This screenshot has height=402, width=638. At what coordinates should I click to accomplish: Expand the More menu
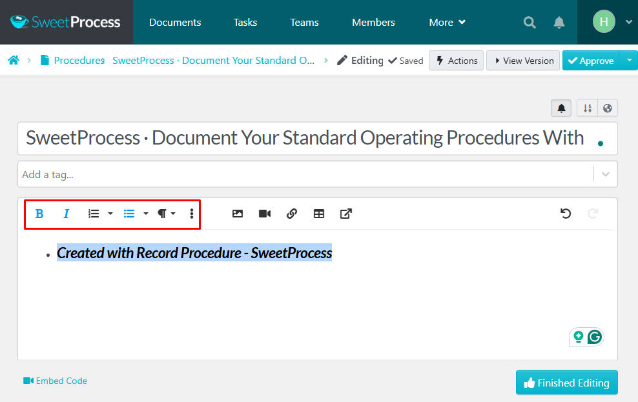(x=447, y=23)
